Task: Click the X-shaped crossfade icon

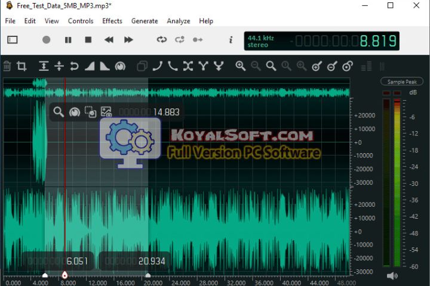Action: [188, 66]
